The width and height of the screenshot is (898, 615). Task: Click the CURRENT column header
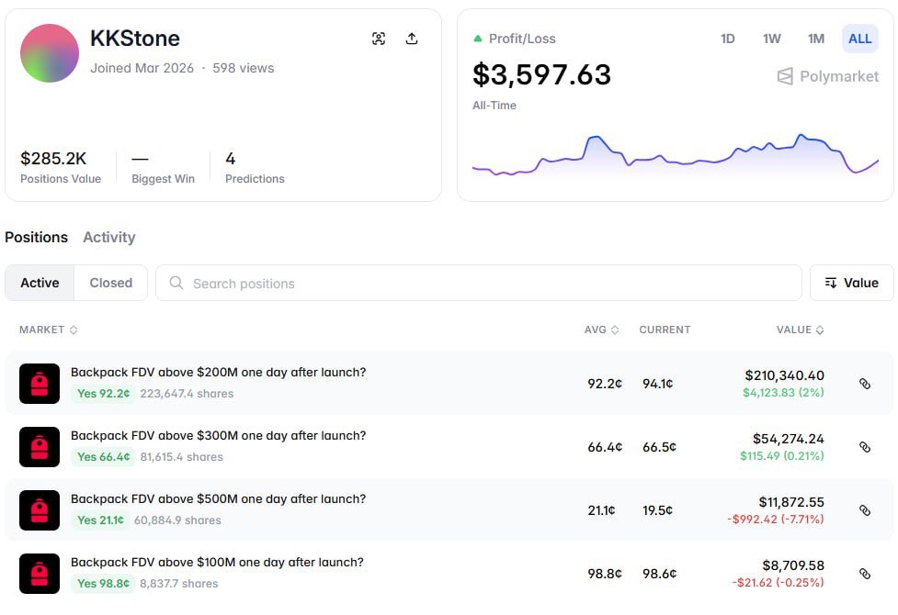click(665, 330)
